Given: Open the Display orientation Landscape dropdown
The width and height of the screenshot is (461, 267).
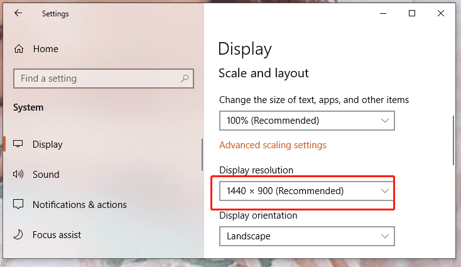Looking at the screenshot, I should pyautogui.click(x=307, y=236).
